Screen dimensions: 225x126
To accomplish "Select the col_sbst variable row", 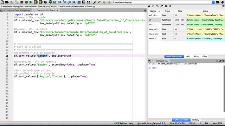I will click(186, 15).
